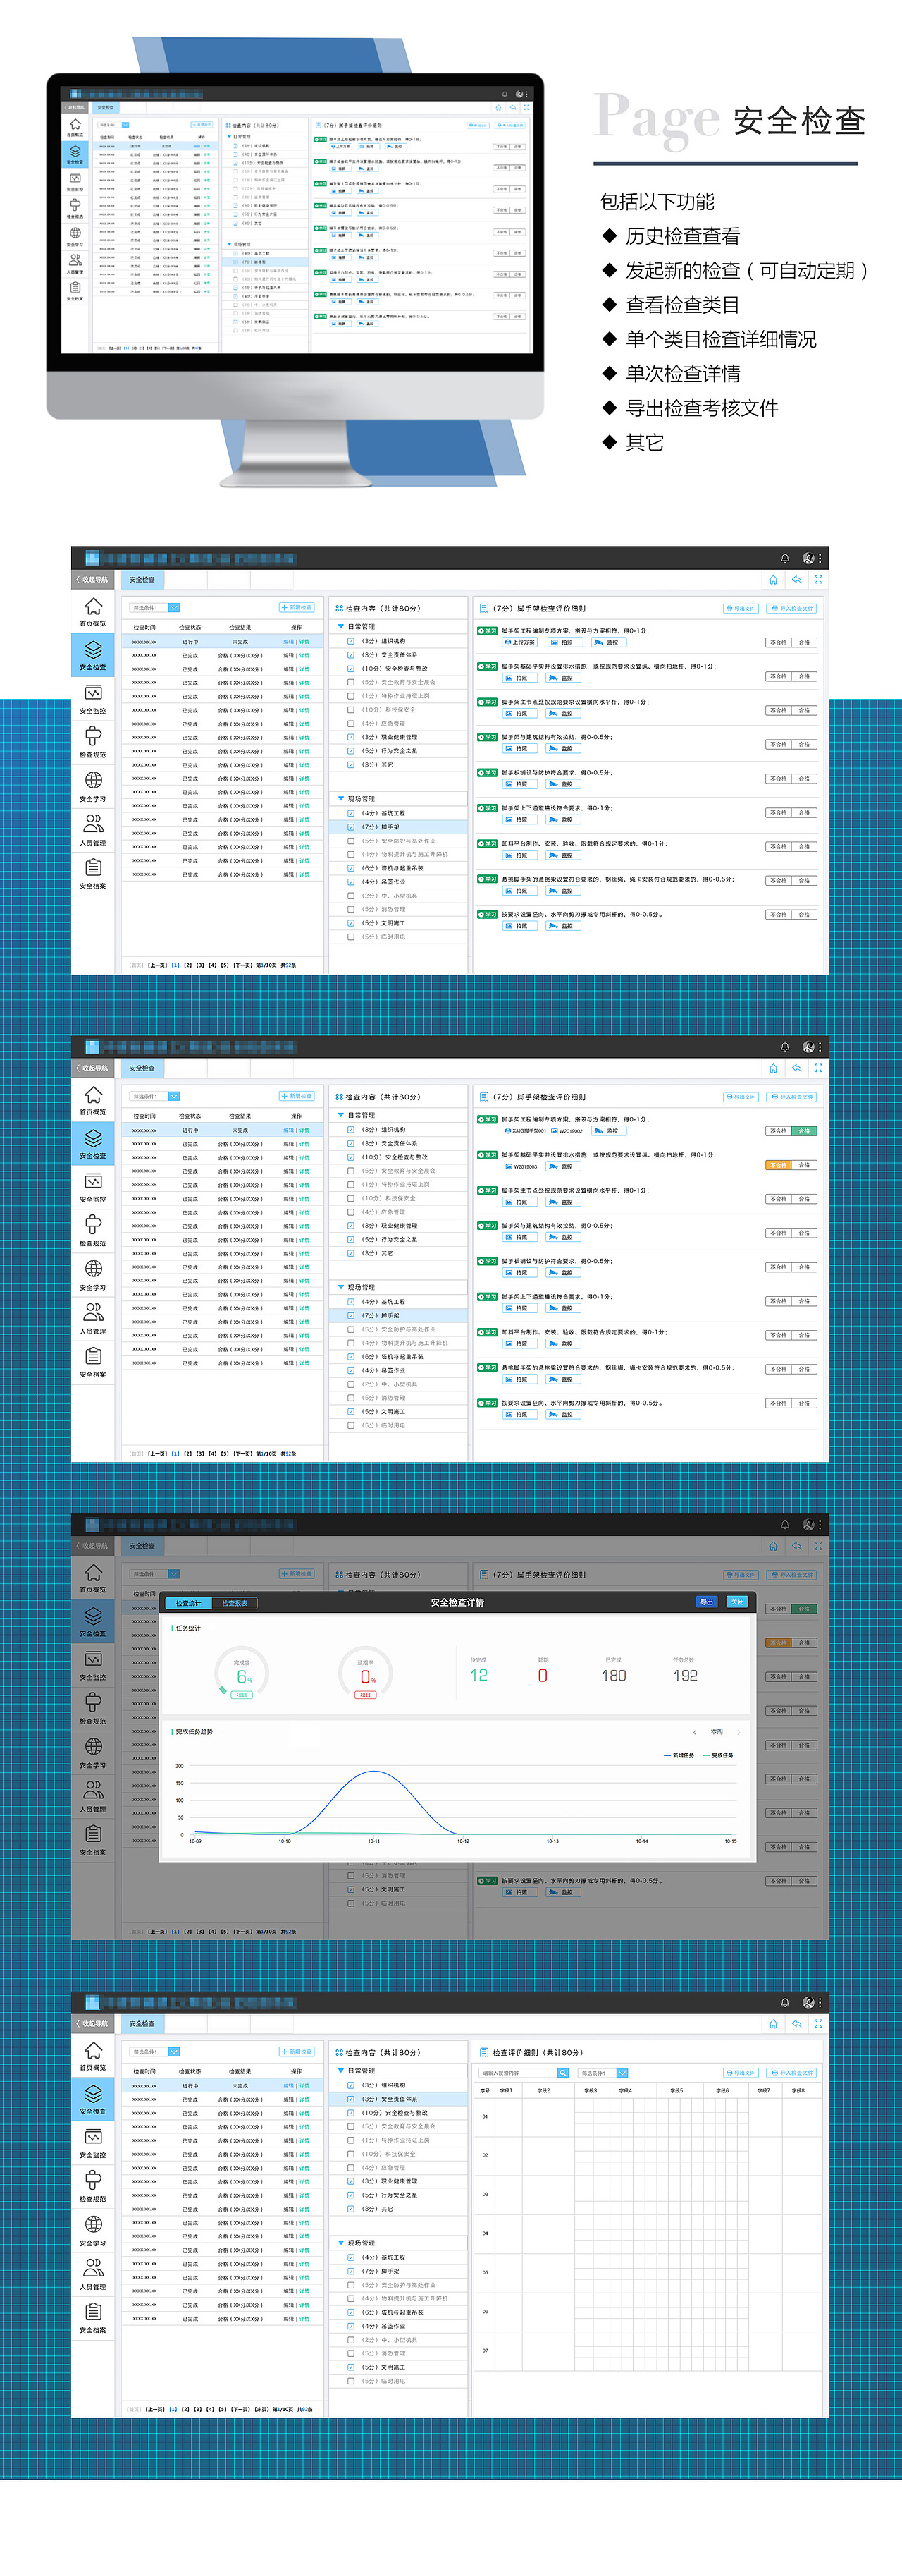Click 上传方案 button in first screen
Viewport: 902px width, 2560px height.
pos(521,643)
